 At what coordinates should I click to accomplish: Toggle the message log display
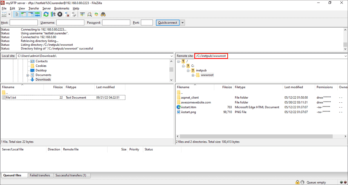(x=17, y=14)
